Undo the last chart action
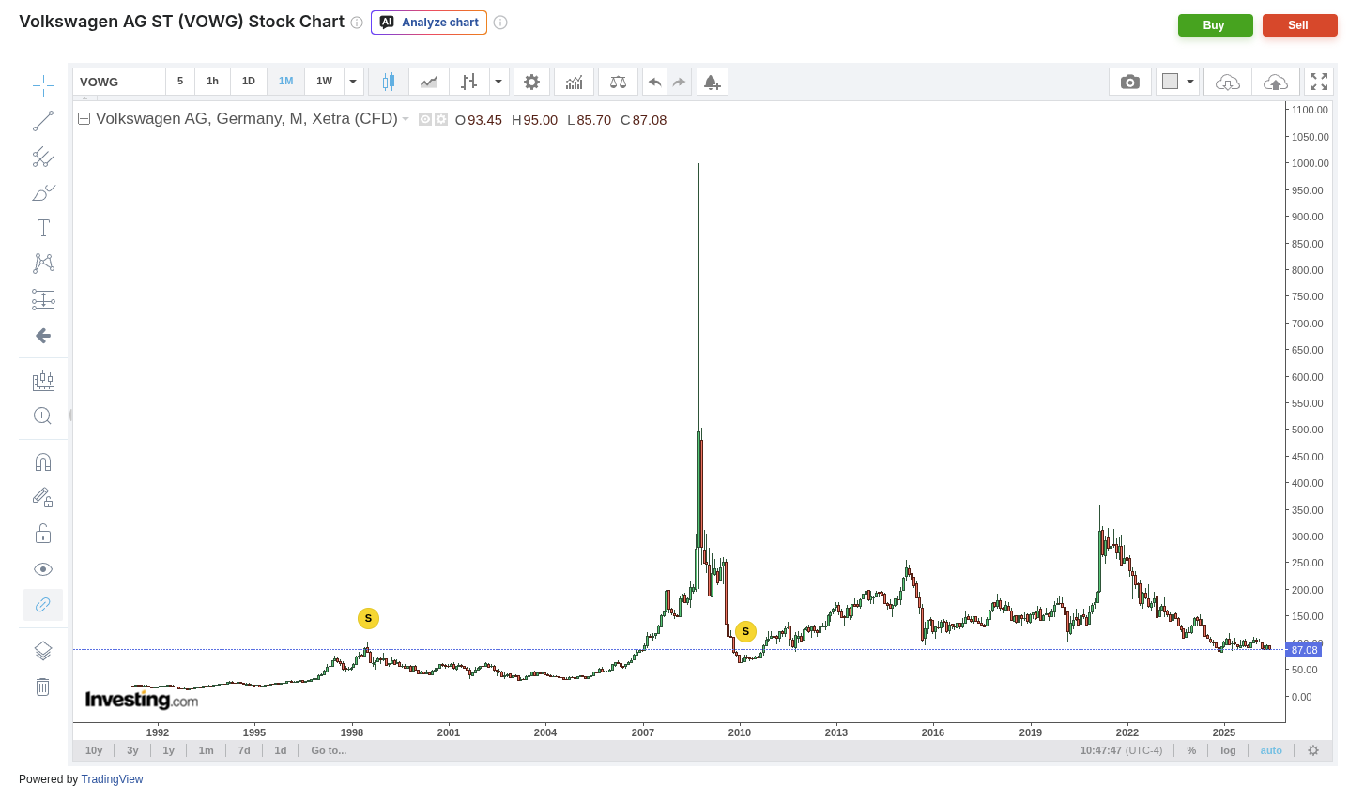 (655, 82)
